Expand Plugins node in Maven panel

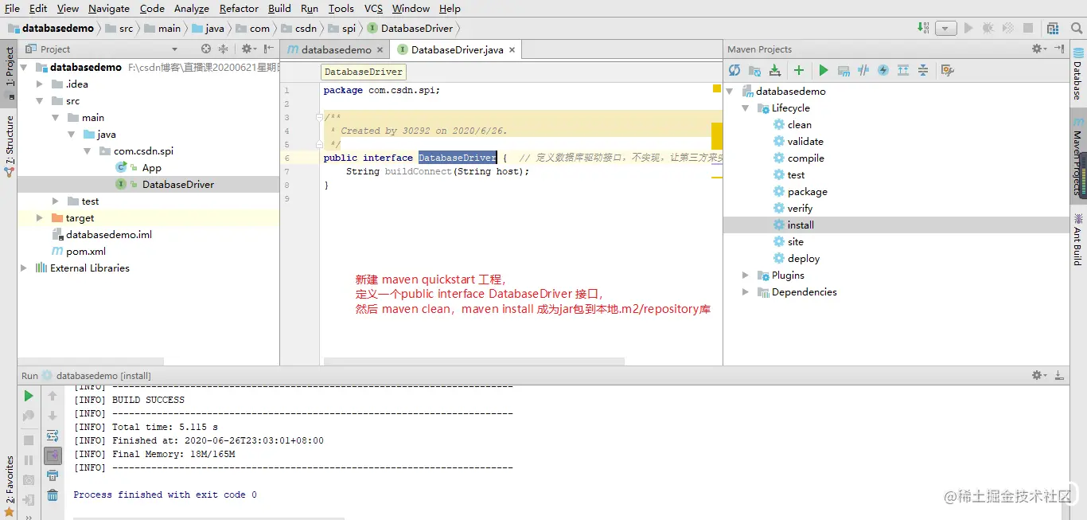(x=746, y=275)
